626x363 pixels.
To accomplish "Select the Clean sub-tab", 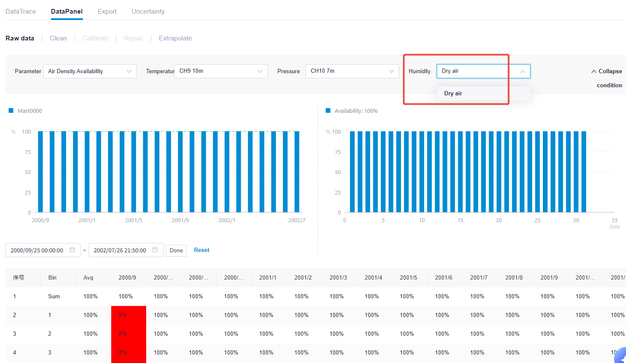I will (58, 38).
